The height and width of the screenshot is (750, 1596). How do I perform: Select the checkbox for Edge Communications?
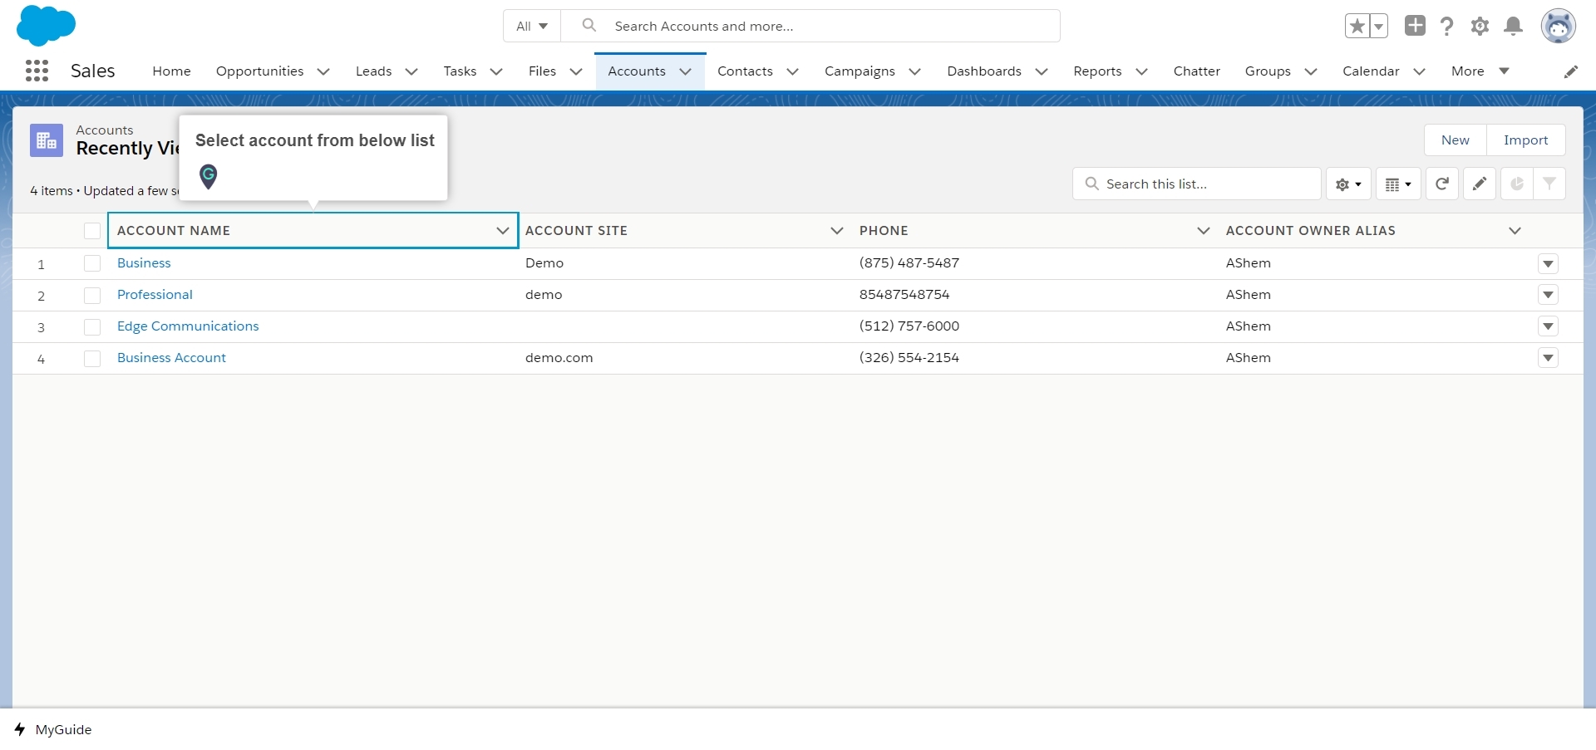pyautogui.click(x=92, y=326)
